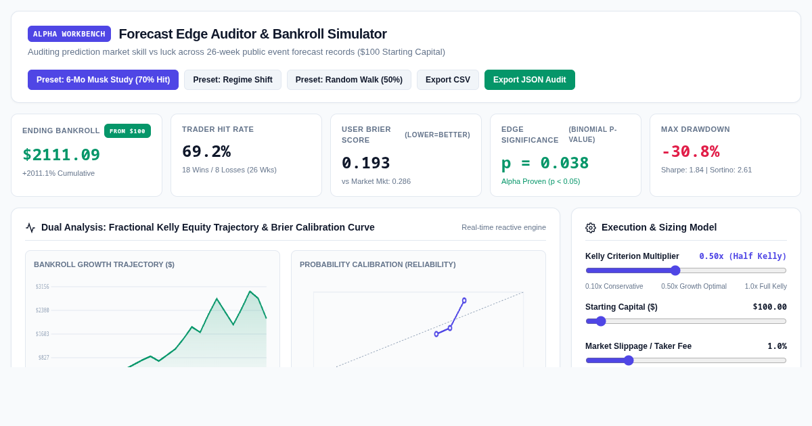Click 'Real-time reactive engine' text

click(x=503, y=227)
